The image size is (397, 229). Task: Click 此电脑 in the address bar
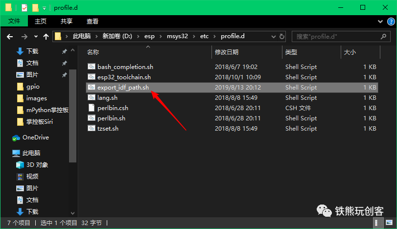point(82,36)
